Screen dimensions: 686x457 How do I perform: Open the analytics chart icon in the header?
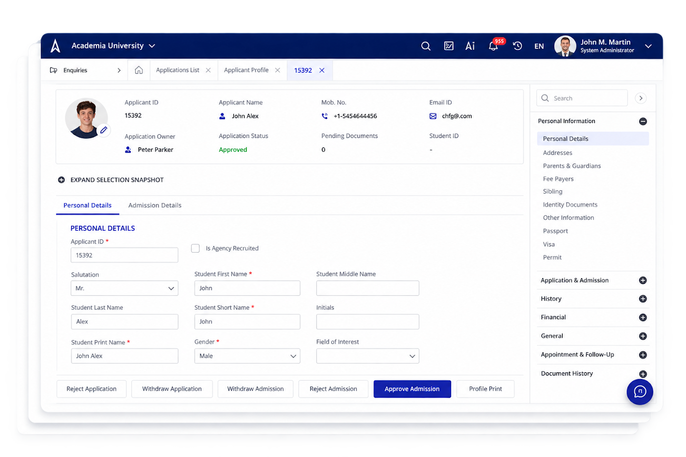point(449,46)
